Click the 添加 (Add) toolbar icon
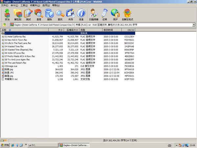 click(7, 14)
